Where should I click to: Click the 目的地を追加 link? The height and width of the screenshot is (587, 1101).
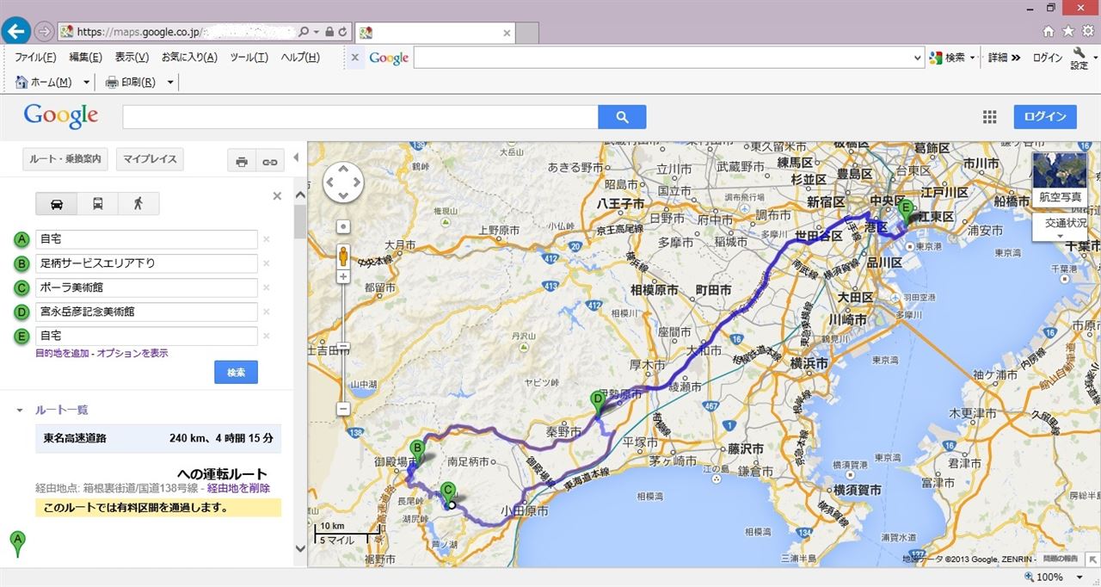[x=64, y=353]
